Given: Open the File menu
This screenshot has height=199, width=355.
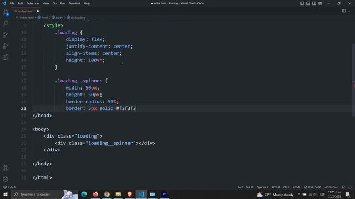Looking at the screenshot, I should click(12, 3).
